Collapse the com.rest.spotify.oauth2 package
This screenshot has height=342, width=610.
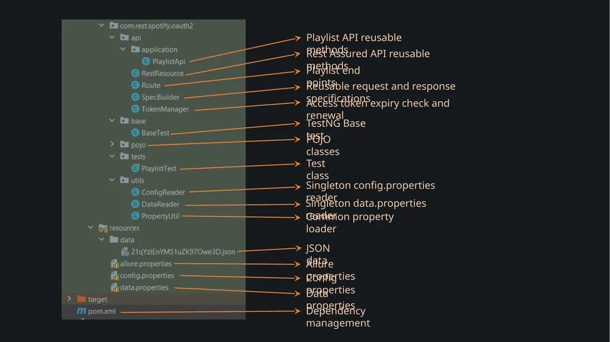[x=101, y=25]
